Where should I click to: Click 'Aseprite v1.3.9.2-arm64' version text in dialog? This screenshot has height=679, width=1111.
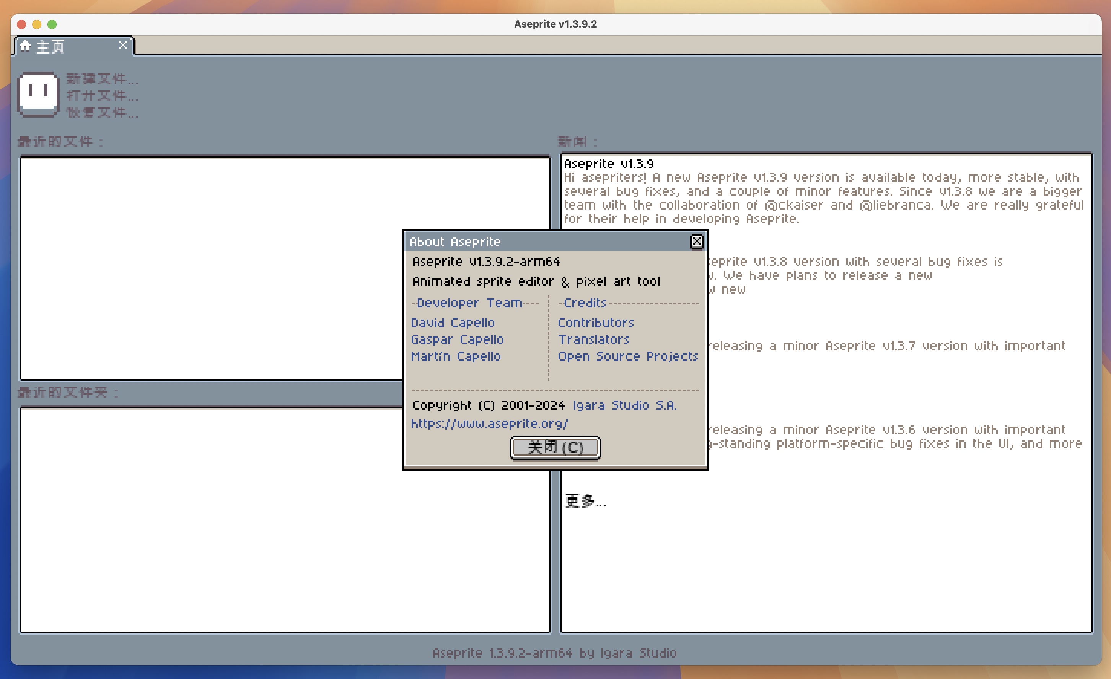(x=486, y=262)
